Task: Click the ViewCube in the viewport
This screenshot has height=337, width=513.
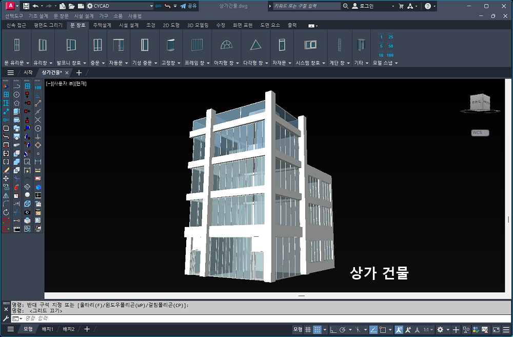Action: (x=480, y=103)
